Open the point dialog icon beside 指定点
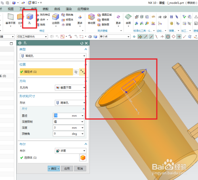198x180 pixels. click(82, 72)
